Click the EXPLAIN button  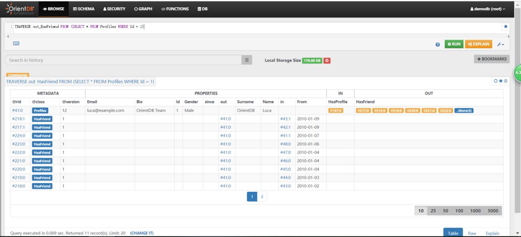(x=479, y=44)
